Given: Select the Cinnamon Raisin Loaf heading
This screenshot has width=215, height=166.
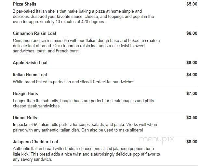Looking at the screenshot, I should pos(34,33).
